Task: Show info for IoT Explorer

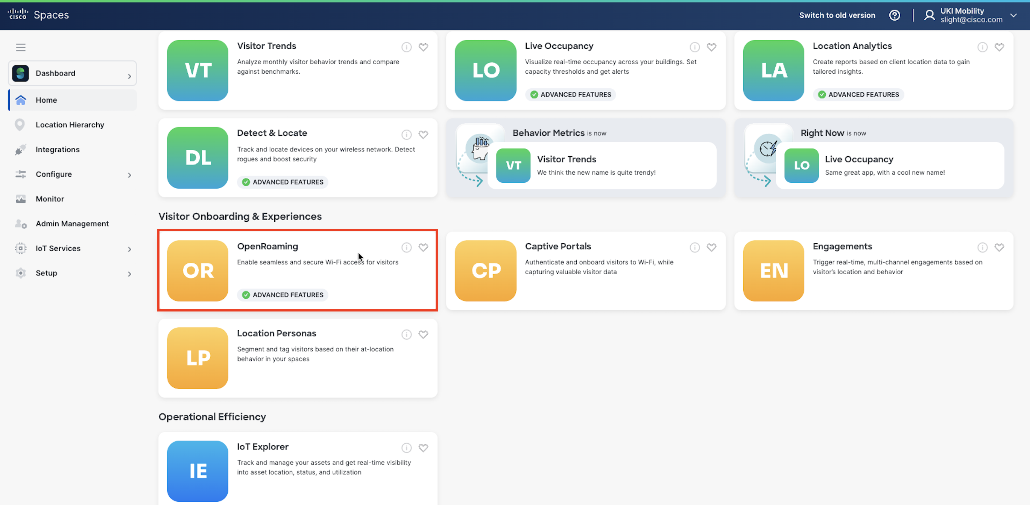Action: tap(406, 448)
